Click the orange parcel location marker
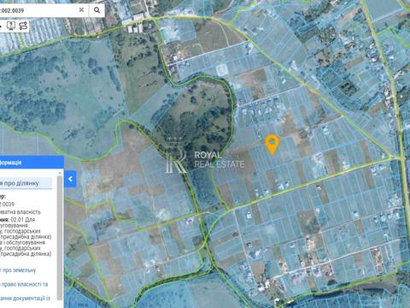 [x=272, y=145]
